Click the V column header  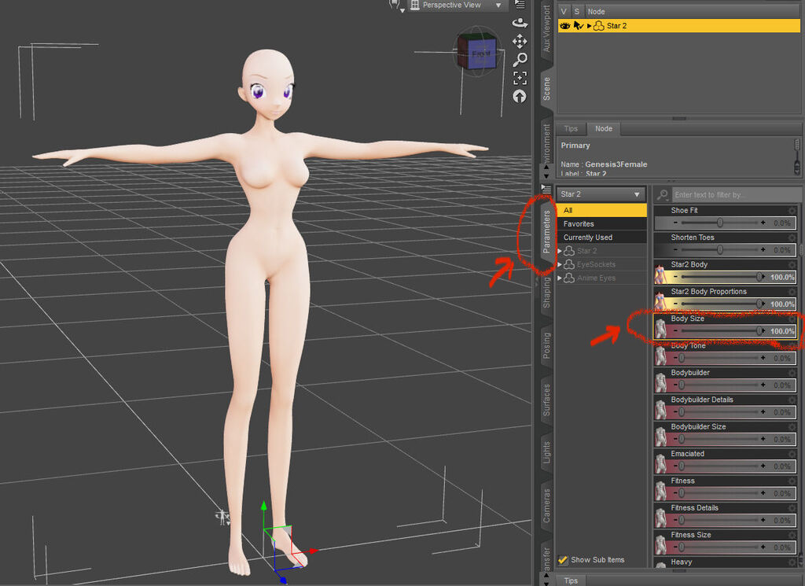click(x=564, y=11)
